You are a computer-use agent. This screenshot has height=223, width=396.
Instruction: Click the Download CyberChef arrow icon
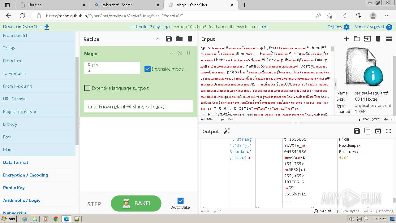click(47, 27)
